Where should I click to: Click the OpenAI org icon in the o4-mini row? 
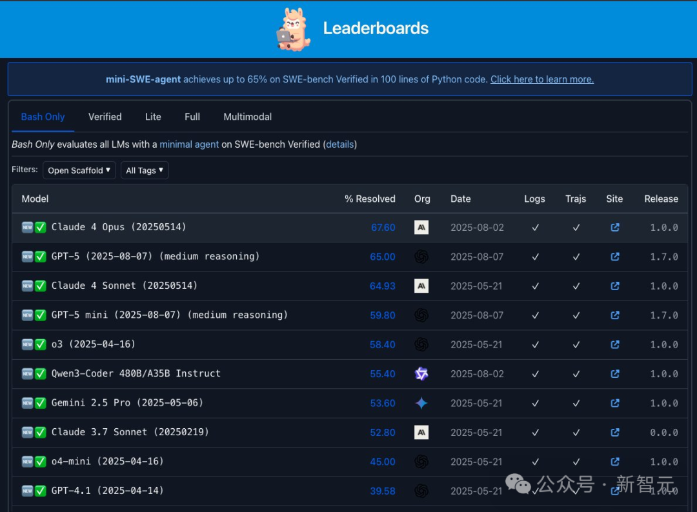tap(421, 462)
